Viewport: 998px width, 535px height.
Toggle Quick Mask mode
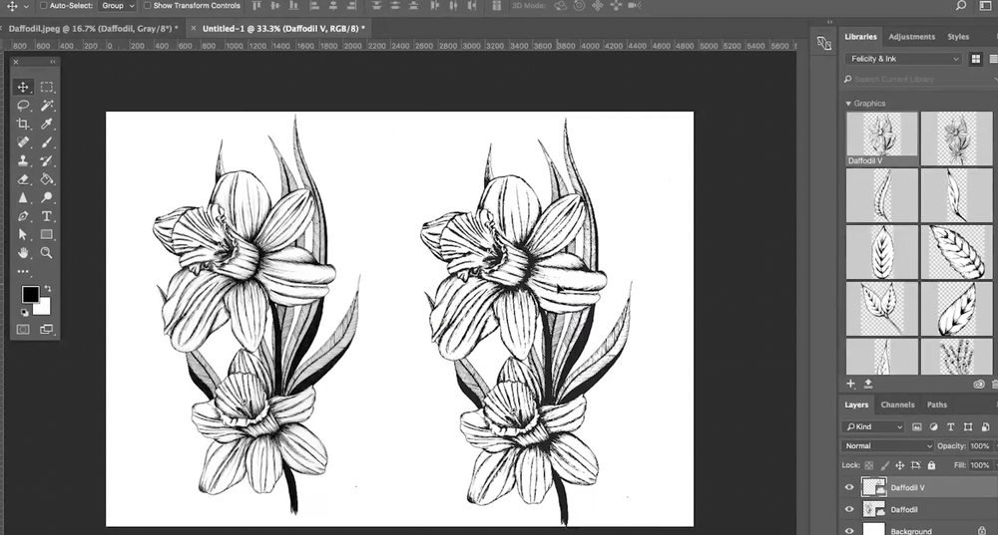click(23, 329)
